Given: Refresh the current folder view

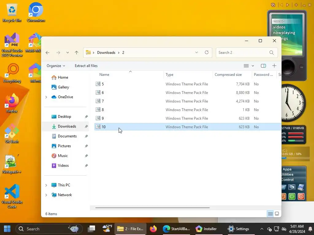Looking at the screenshot, I should click(x=207, y=52).
